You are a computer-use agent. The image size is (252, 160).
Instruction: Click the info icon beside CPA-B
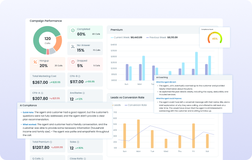pos(80,76)
